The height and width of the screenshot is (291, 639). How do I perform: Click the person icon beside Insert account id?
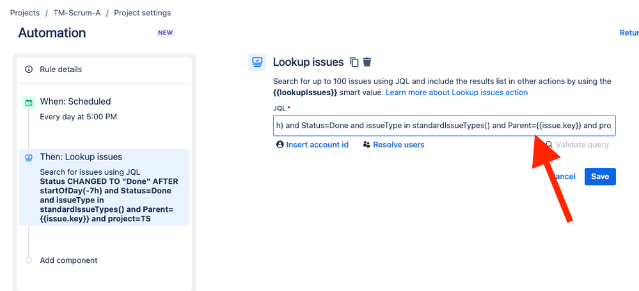(280, 145)
